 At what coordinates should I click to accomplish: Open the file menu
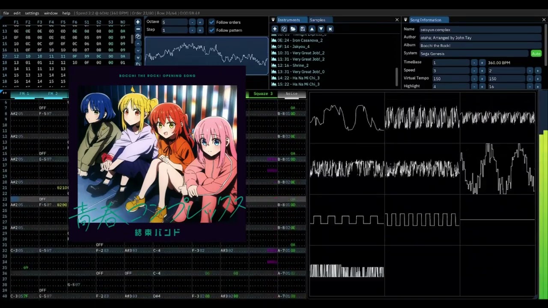tap(6, 13)
